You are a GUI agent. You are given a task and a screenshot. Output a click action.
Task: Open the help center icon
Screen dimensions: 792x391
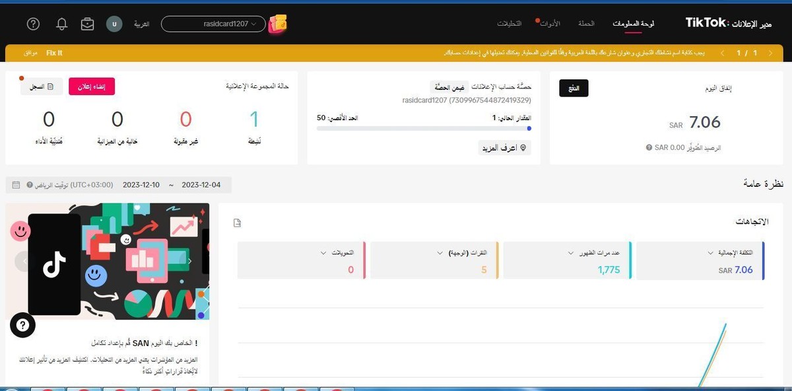click(32, 24)
